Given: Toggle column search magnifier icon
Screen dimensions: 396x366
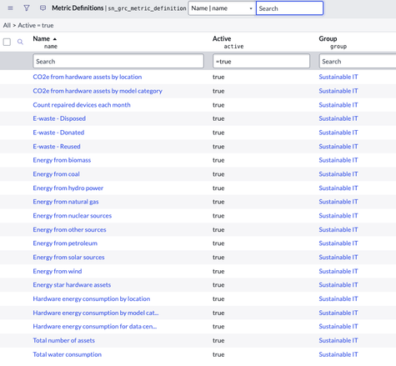Looking at the screenshot, I should (20, 42).
